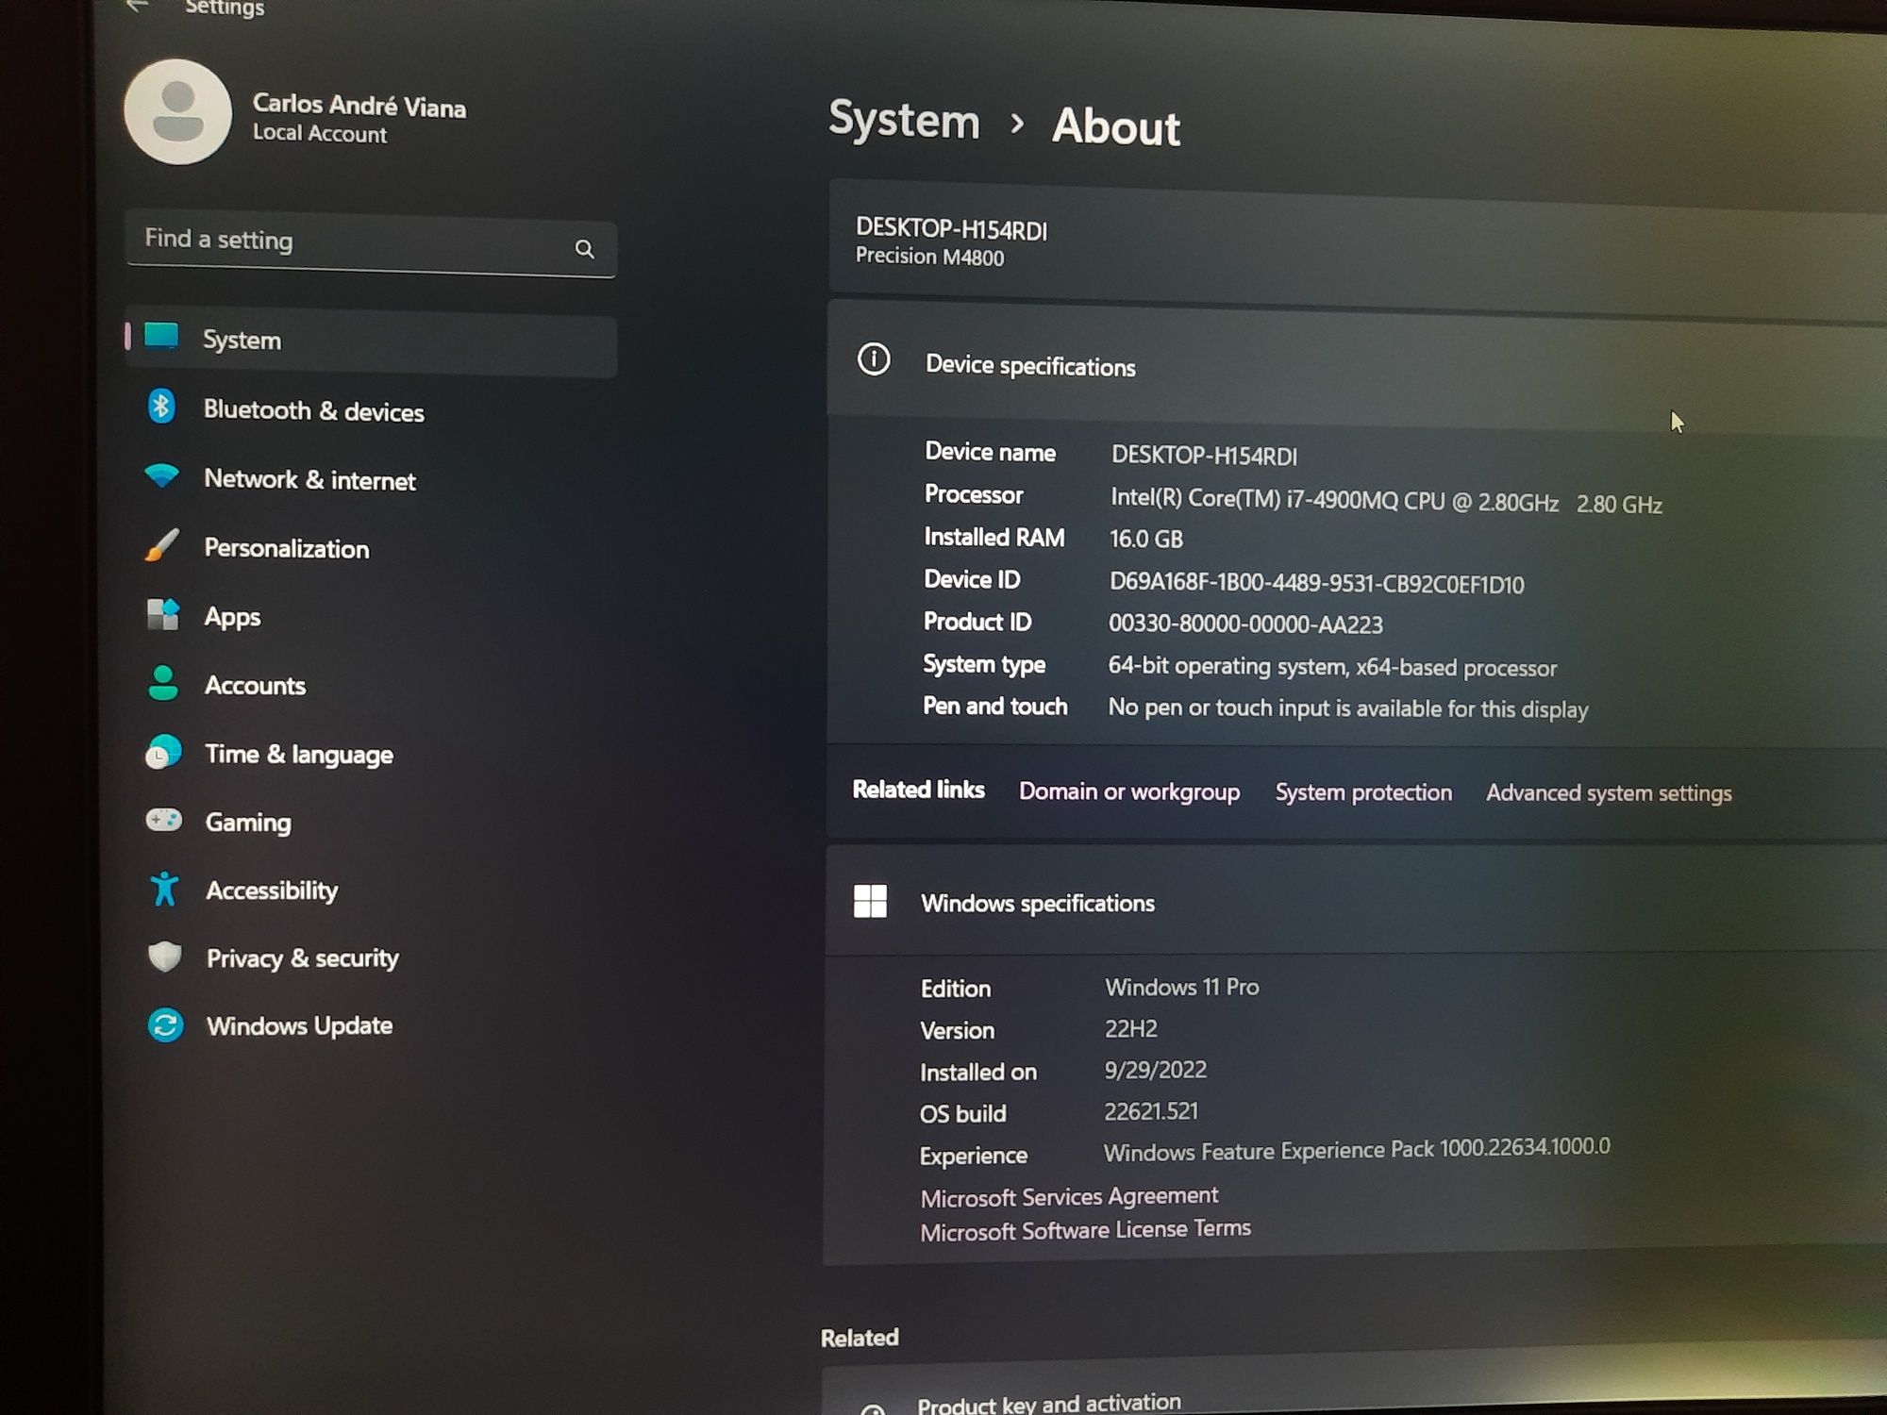Click the Bluetooth icon in sidebar
1887x1415 pixels.
[161, 407]
